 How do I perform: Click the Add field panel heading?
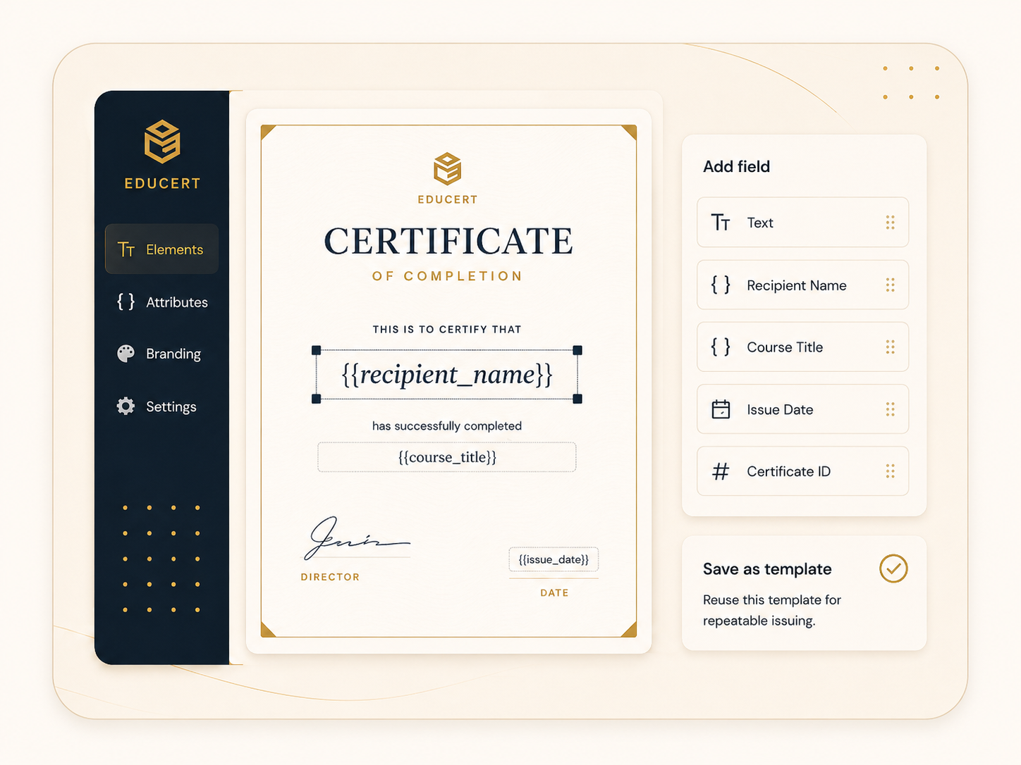(736, 167)
